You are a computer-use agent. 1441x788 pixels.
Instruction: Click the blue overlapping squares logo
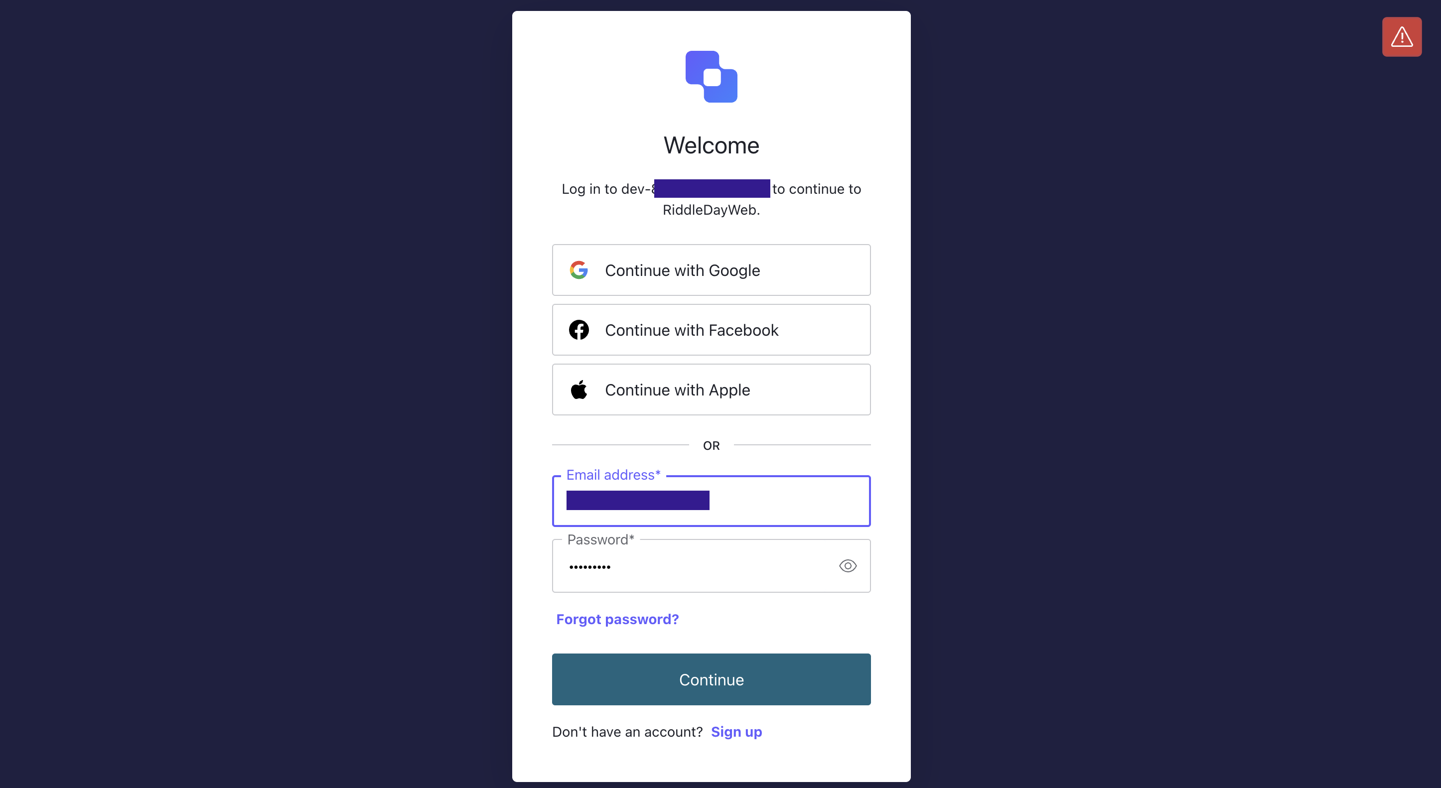coord(712,77)
